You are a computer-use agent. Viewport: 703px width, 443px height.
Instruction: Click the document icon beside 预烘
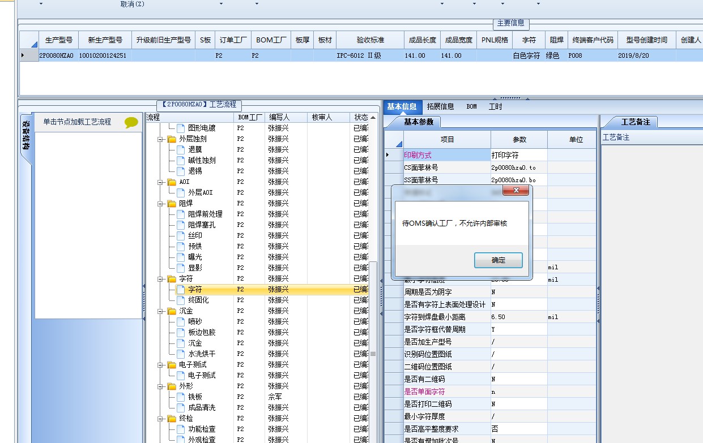click(x=181, y=246)
